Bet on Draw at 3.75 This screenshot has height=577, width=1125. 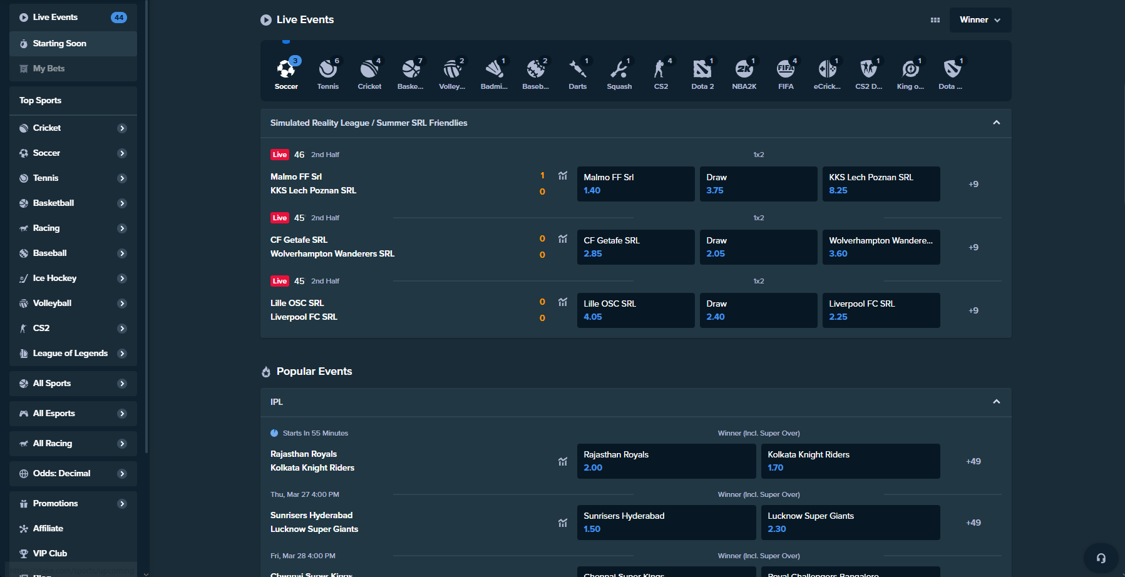(x=758, y=184)
